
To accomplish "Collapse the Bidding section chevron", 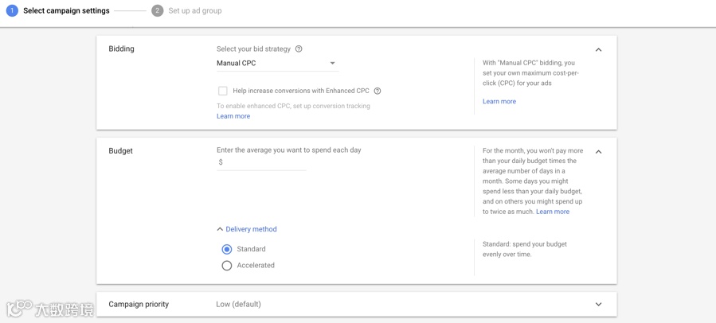I will [598, 49].
